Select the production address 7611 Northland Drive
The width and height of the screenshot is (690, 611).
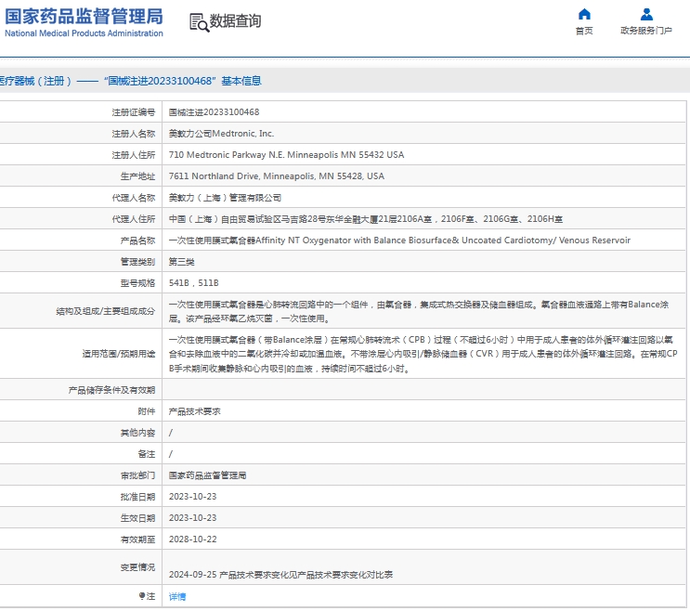(x=277, y=175)
